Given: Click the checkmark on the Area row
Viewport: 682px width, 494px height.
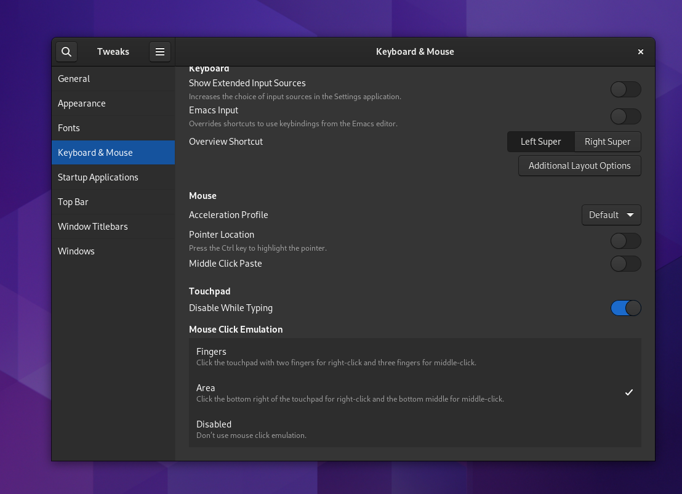Looking at the screenshot, I should [629, 392].
